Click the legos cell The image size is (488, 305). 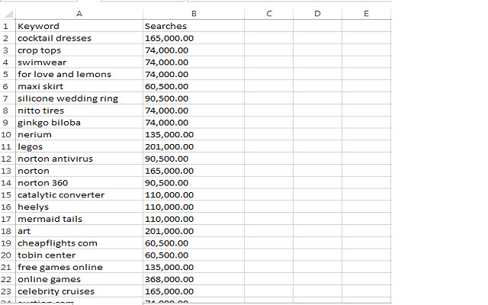[79, 146]
